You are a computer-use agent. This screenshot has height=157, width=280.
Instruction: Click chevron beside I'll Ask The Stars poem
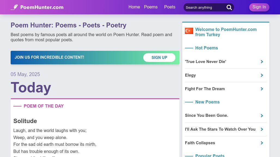[262, 129]
